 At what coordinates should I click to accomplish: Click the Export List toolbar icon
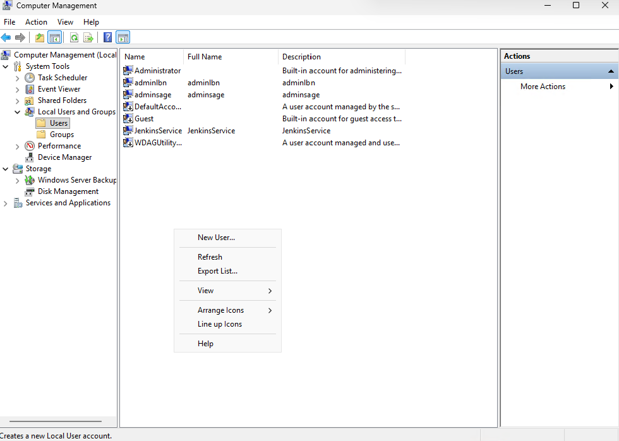(88, 37)
